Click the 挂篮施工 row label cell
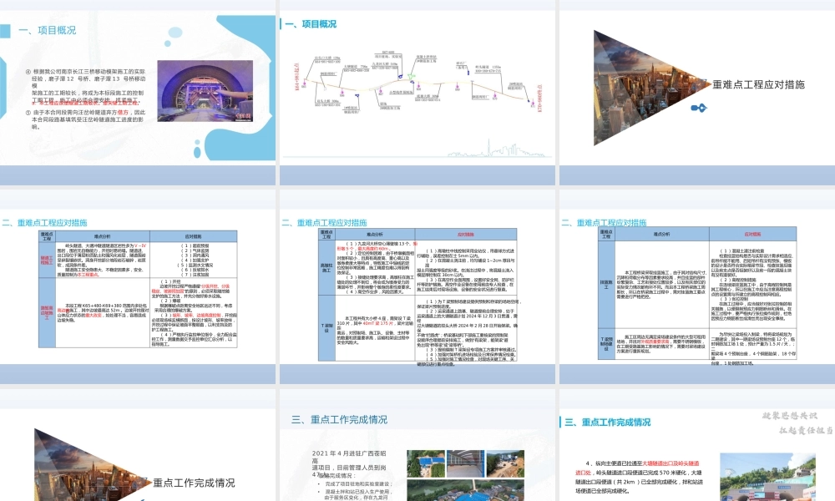 point(606,284)
